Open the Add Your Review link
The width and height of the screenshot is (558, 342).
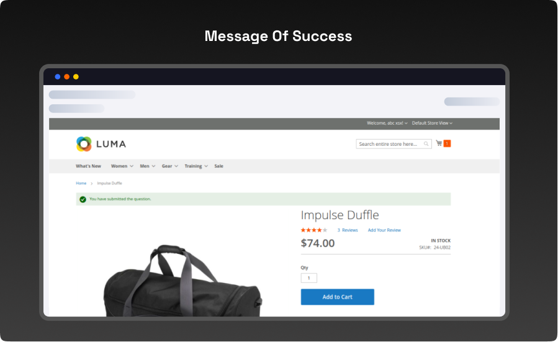[384, 230]
